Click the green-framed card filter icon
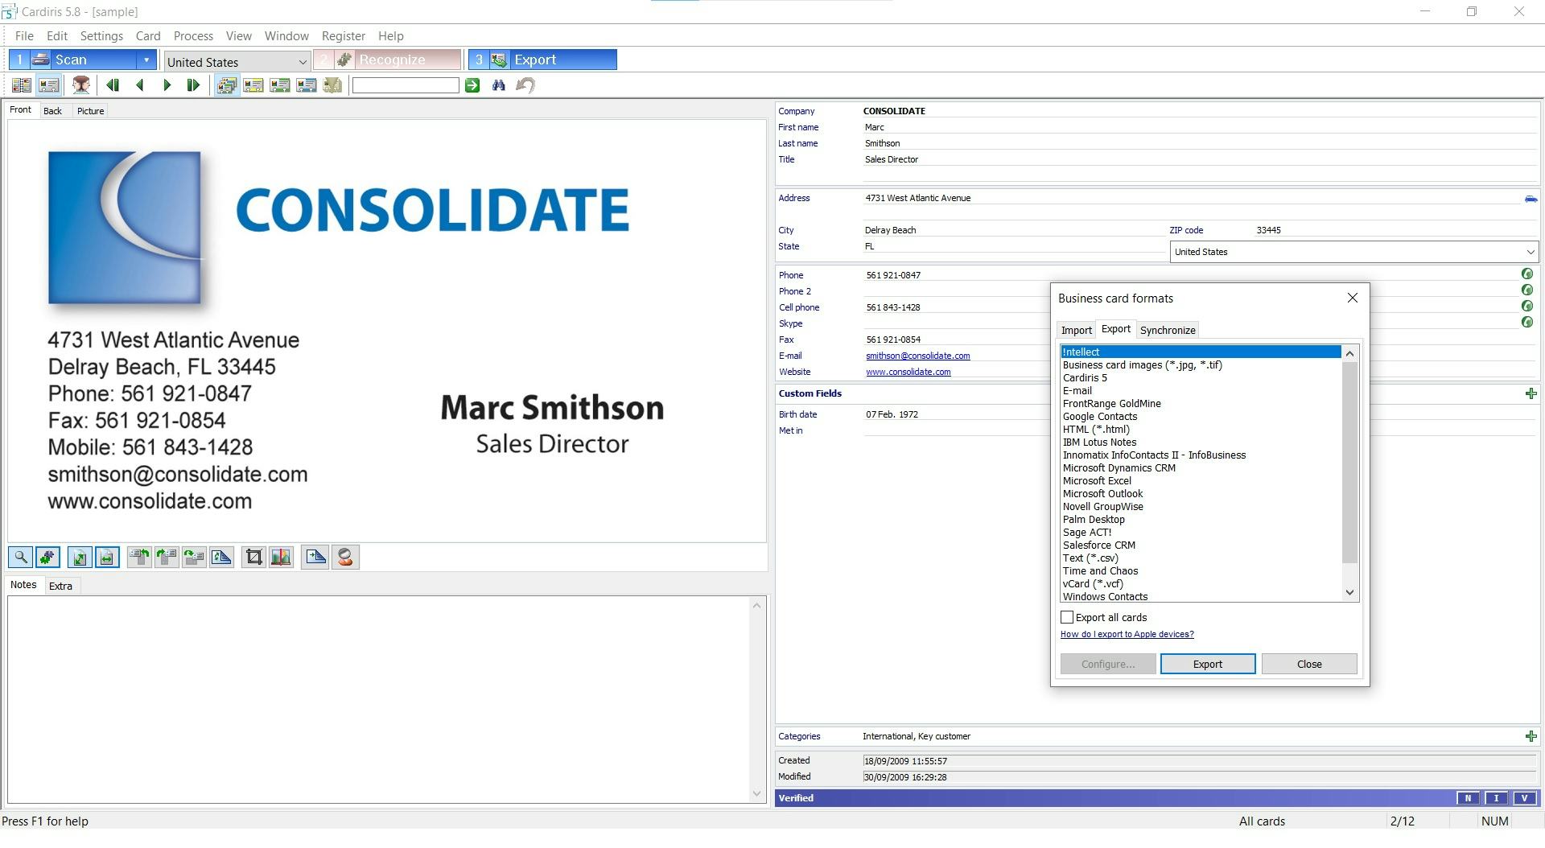The image size is (1545, 848). tap(280, 85)
